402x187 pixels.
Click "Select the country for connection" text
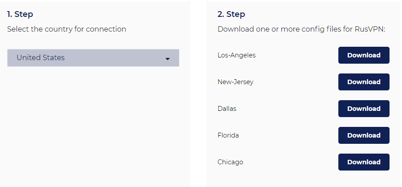67,29
